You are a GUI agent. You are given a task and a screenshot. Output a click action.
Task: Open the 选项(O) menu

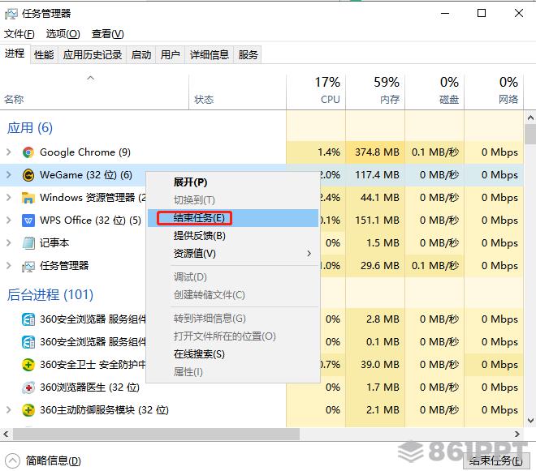[63, 34]
